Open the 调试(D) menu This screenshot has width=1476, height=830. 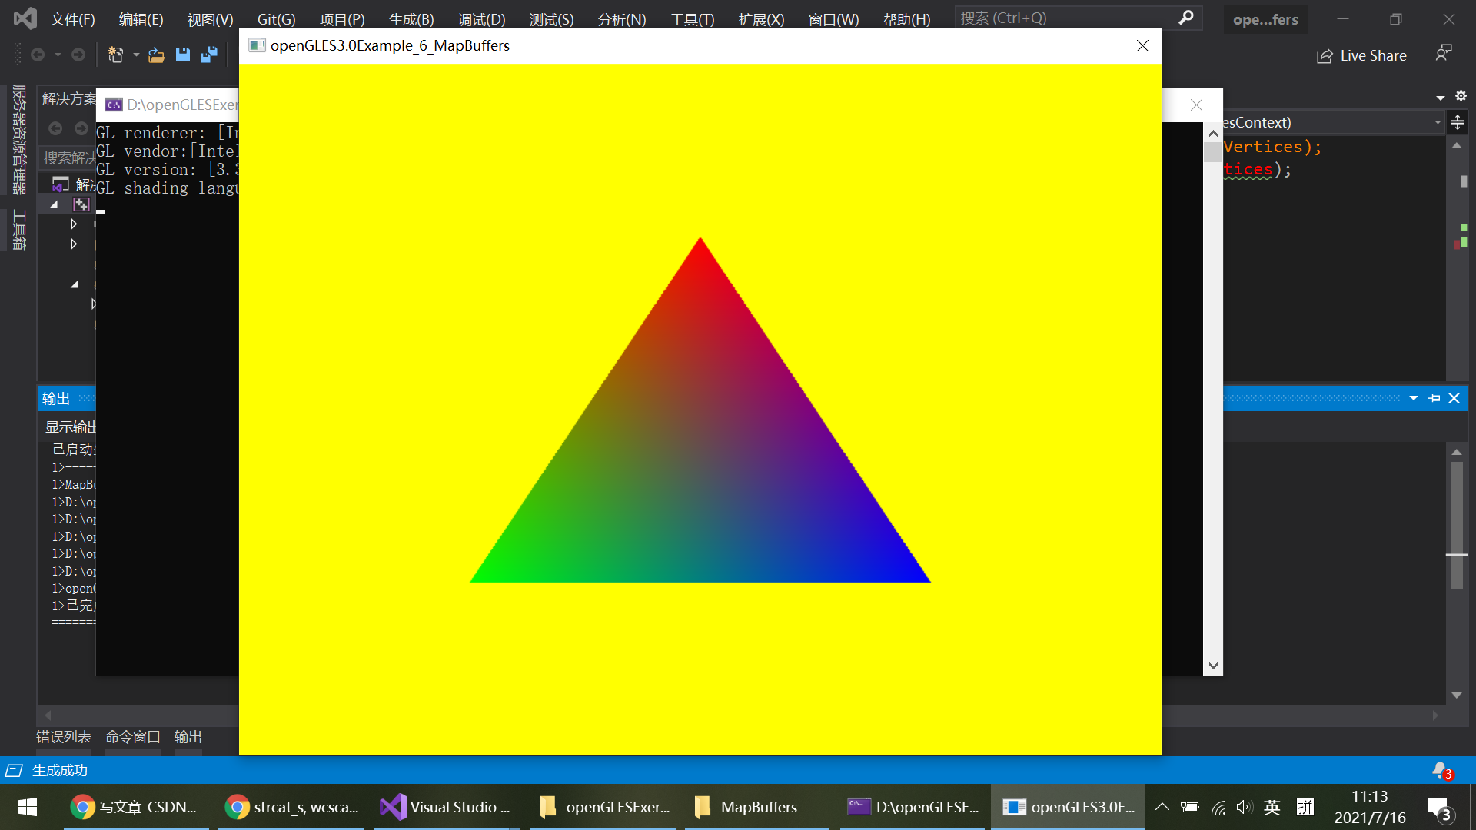(x=481, y=19)
